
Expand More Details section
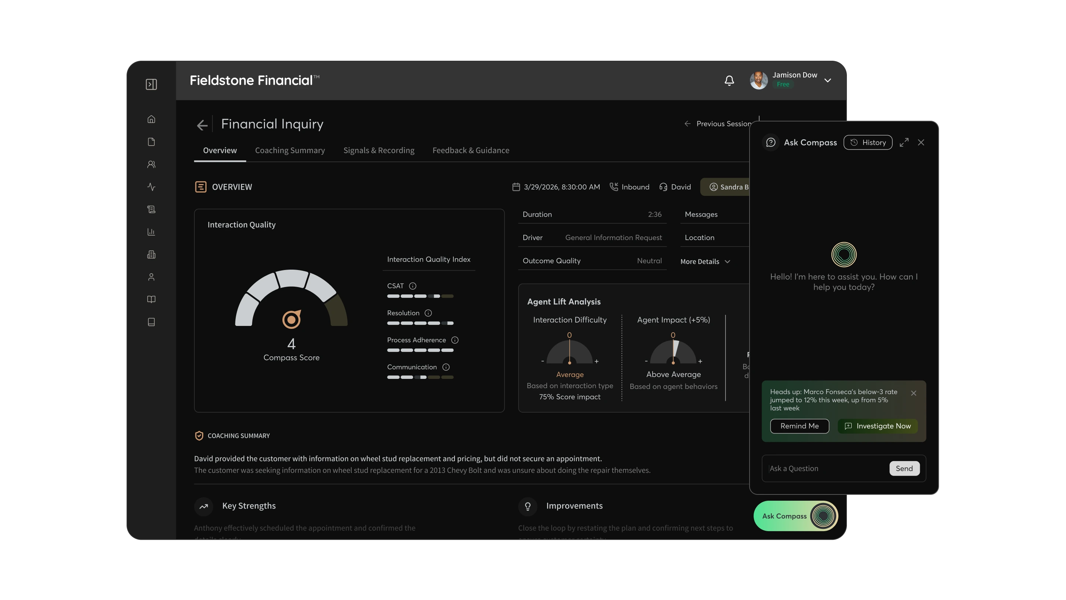pyautogui.click(x=705, y=262)
